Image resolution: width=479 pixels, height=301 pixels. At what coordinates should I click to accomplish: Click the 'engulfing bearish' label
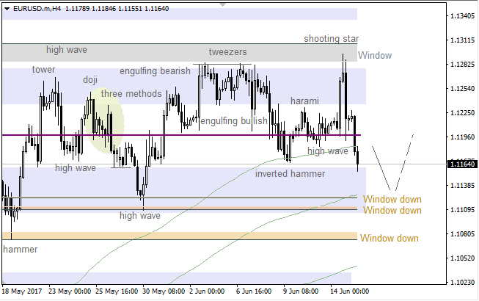155,71
